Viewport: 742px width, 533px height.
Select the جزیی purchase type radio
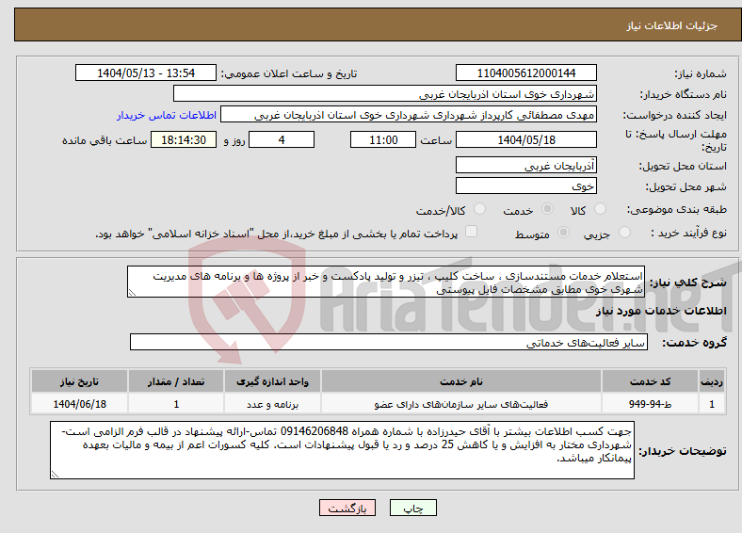(624, 232)
